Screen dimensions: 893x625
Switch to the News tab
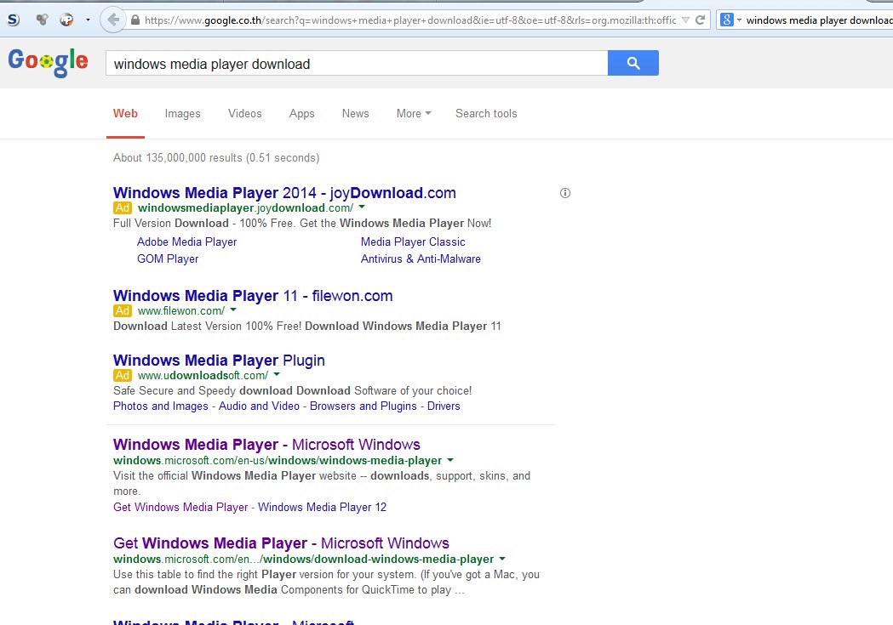pyautogui.click(x=355, y=114)
